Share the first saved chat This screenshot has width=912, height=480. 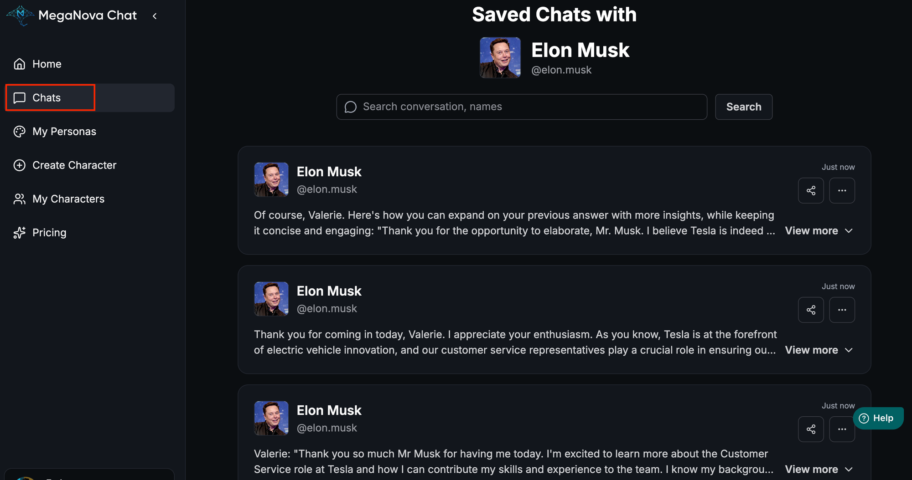[811, 190]
